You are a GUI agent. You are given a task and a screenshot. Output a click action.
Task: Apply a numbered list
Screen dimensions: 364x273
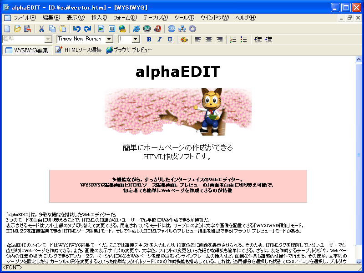tap(233, 40)
